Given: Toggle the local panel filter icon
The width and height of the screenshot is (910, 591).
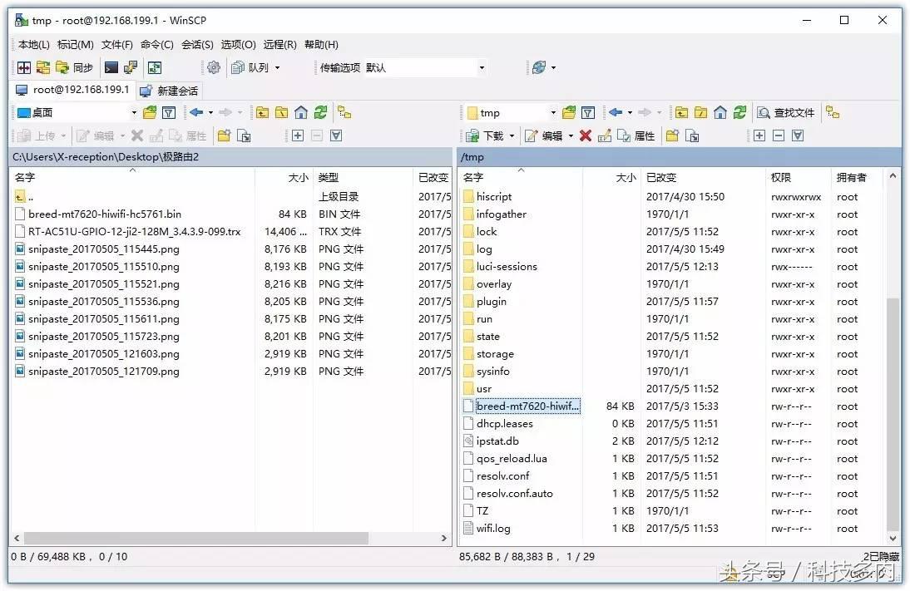Looking at the screenshot, I should [x=167, y=112].
